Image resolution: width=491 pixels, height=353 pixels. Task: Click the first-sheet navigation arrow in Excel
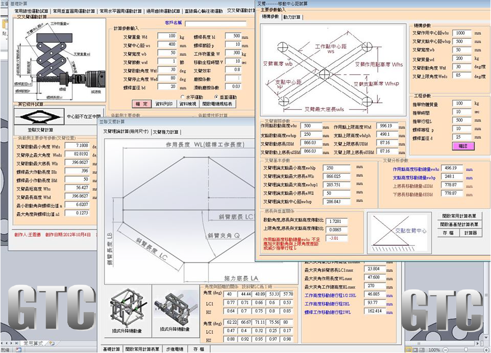click(x=3, y=343)
